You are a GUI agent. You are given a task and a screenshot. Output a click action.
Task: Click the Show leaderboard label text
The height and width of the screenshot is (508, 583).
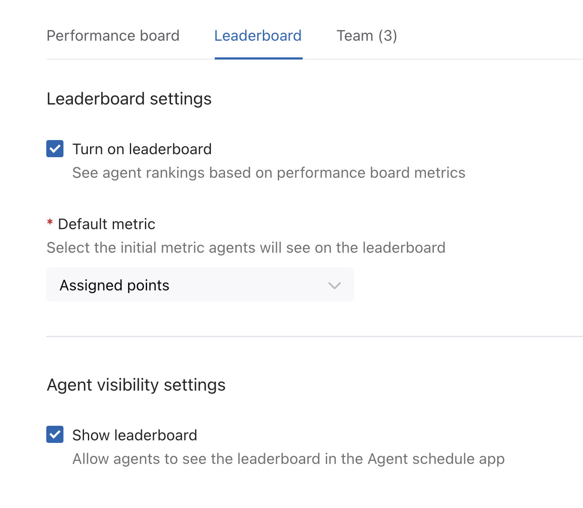(x=135, y=435)
